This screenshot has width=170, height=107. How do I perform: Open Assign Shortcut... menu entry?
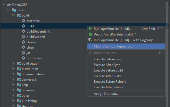tap(126, 94)
